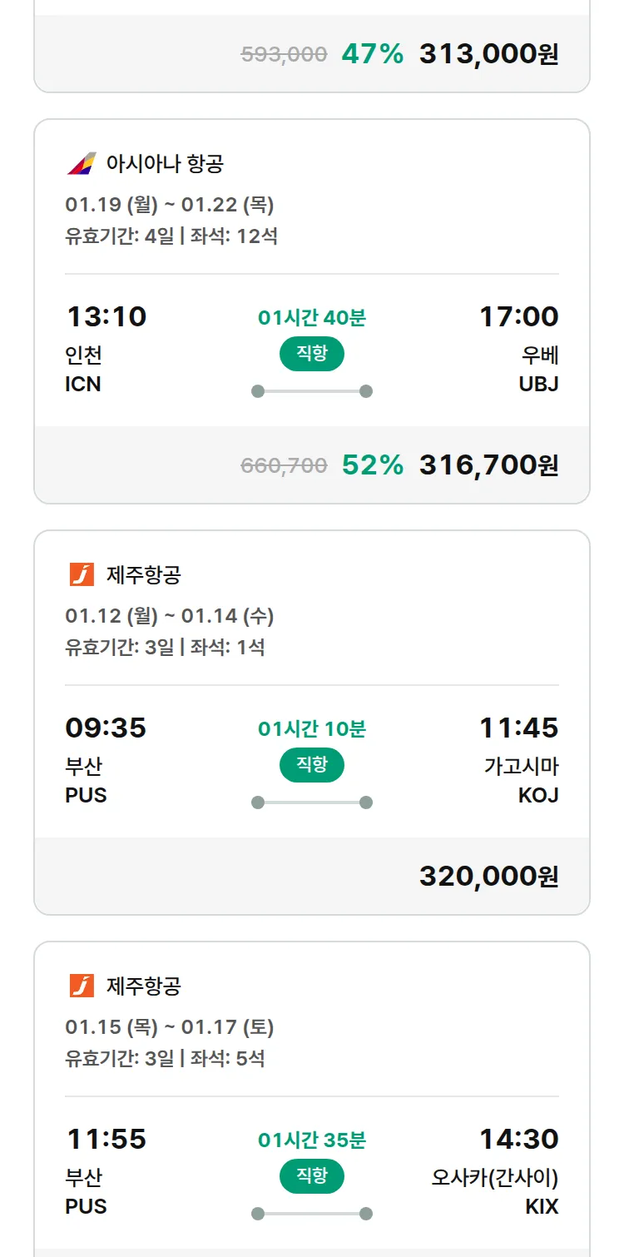Screen dimensions: 624x1257
Task: Tap the 직항 badge on the Incheon–Ube flight
Action: (x=312, y=354)
